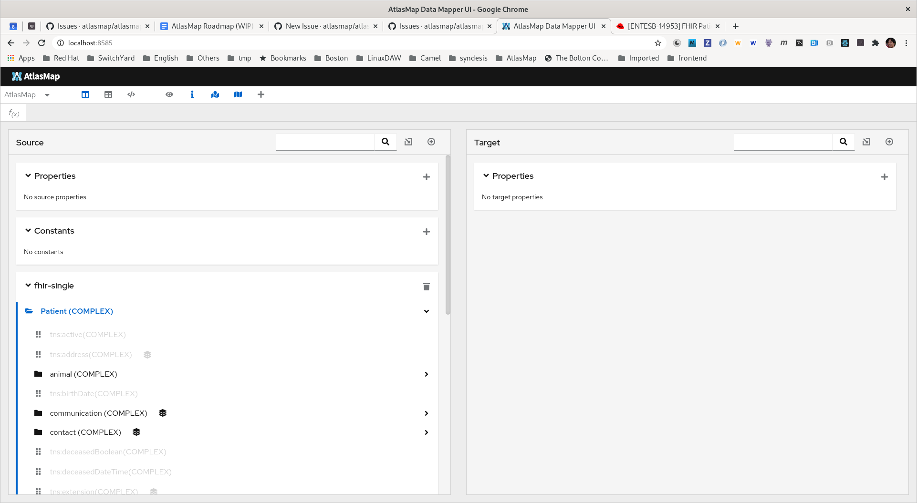This screenshot has width=917, height=503.
Task: Add a new mapping plus icon
Action: pyautogui.click(x=261, y=94)
